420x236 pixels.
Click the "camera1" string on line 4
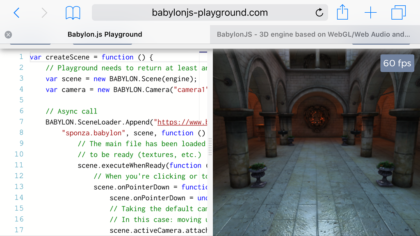(190, 90)
